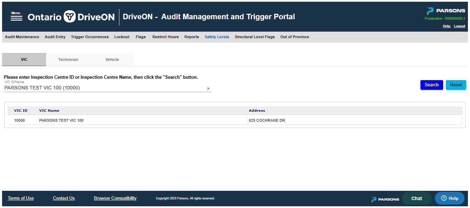Screen dimensions: 470x208
Task: Click the Ontario trillium logo
Action: pyautogui.click(x=70, y=17)
